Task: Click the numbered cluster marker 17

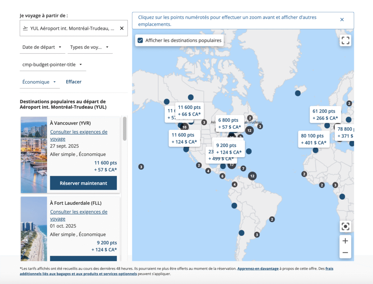Action: tap(232, 165)
